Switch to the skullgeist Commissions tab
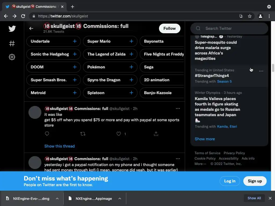This screenshot has width=275, height=206. coord(34,7)
